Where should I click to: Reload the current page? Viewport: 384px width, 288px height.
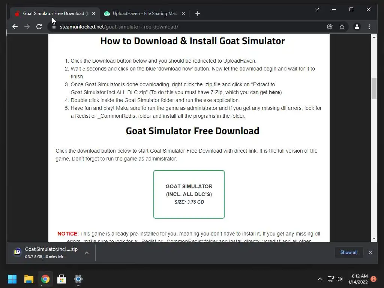39,27
